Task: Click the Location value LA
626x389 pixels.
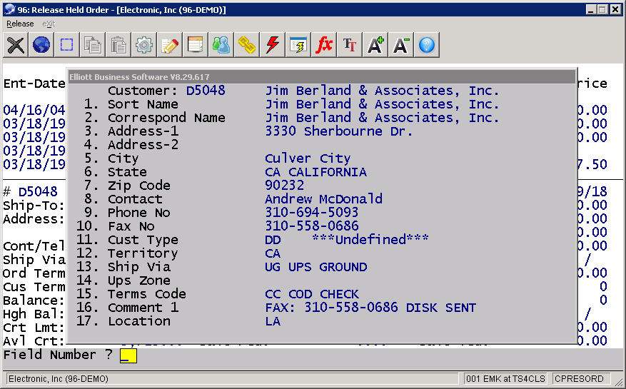Action: pos(273,321)
